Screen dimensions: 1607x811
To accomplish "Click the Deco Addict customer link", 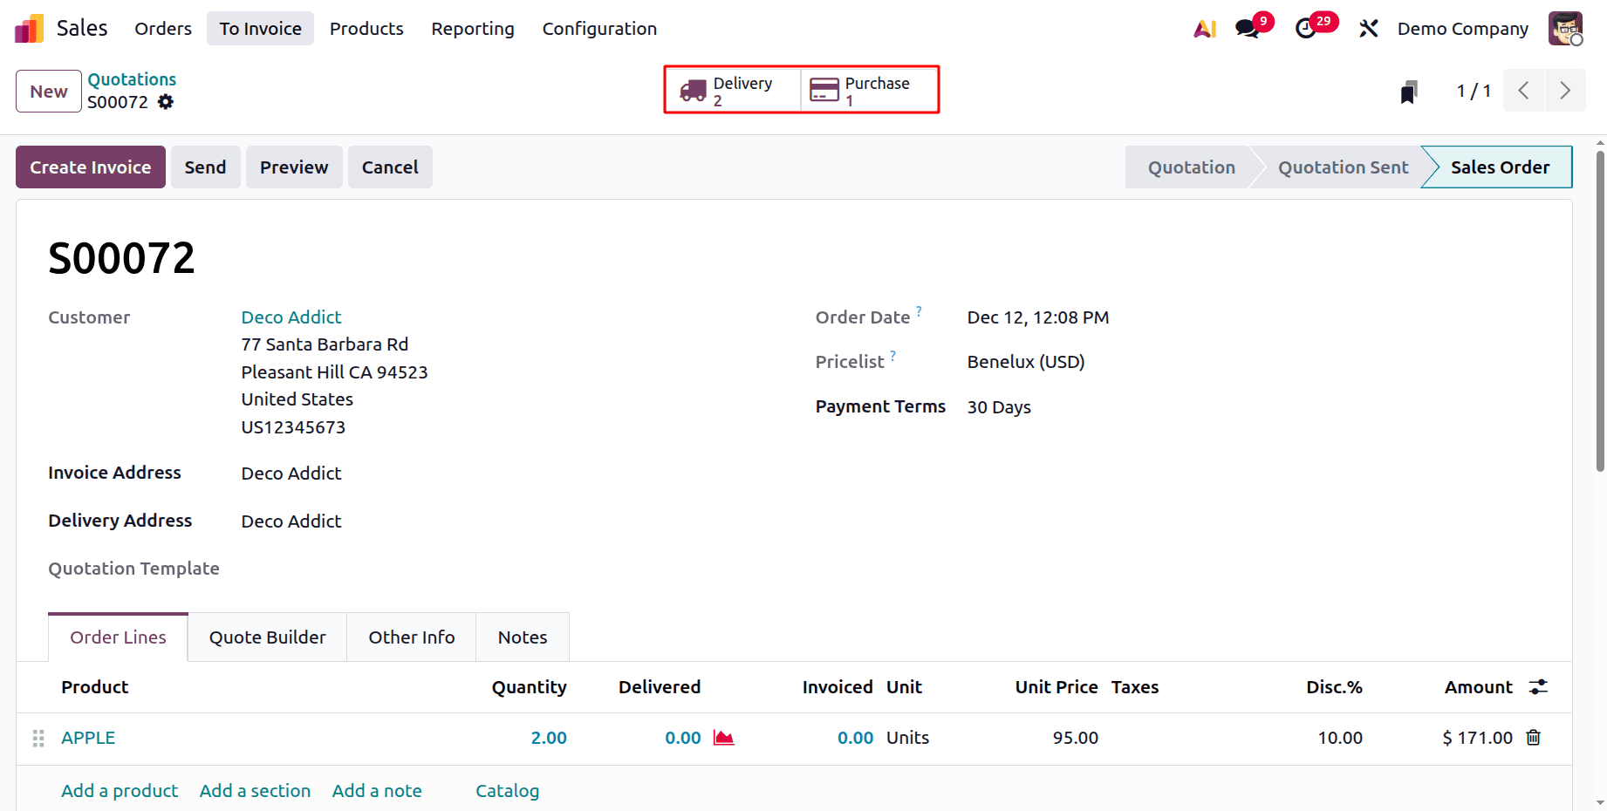I will [291, 317].
